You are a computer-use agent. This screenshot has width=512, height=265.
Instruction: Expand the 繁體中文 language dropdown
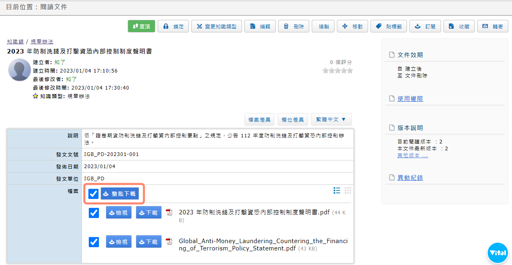coord(331,120)
